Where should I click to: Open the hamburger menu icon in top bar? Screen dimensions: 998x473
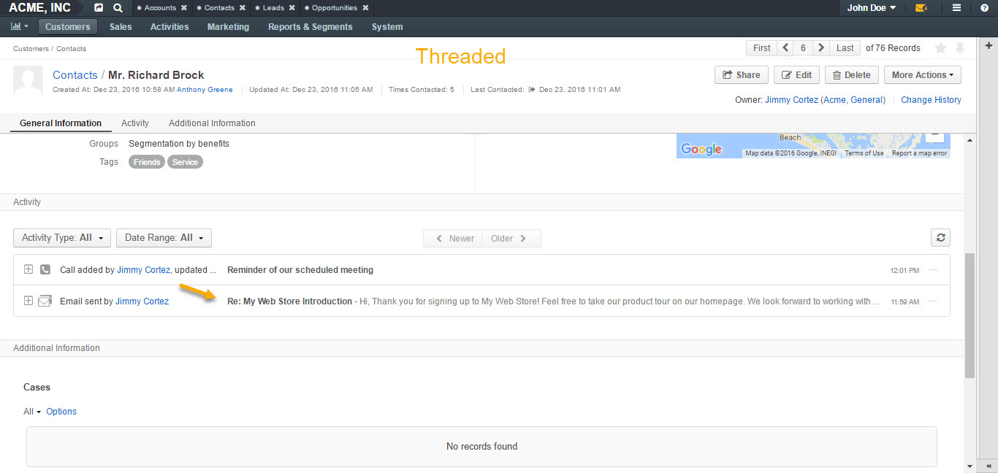[956, 8]
